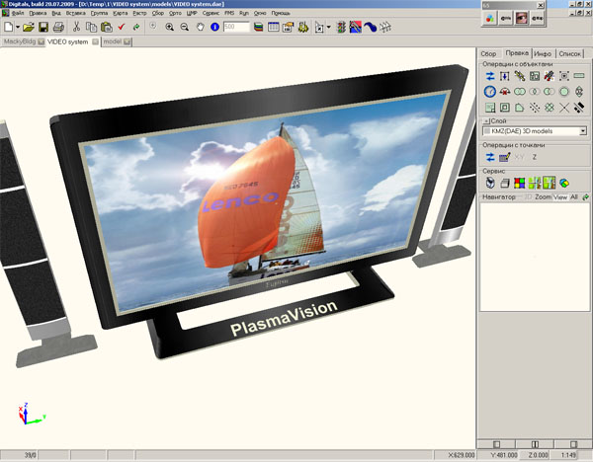The image size is (593, 462).
Task: Create a new document with the blank page icon
Action: click(8, 27)
